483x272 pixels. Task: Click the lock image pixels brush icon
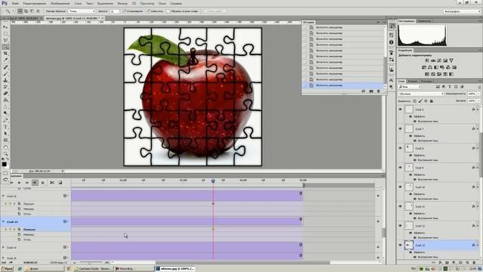tap(420, 100)
